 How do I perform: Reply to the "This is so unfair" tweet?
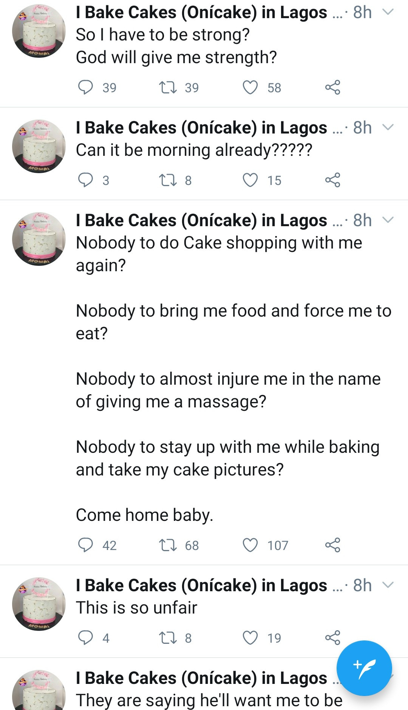pyautogui.click(x=85, y=638)
